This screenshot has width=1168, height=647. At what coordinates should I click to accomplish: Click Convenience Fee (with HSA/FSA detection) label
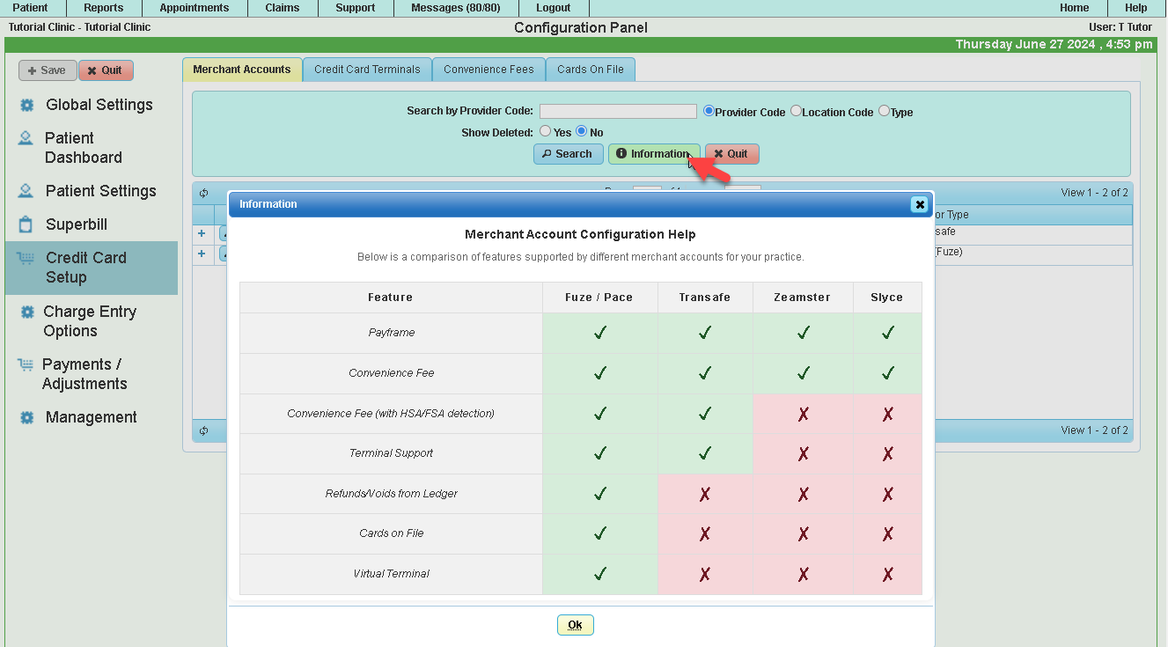[391, 414]
